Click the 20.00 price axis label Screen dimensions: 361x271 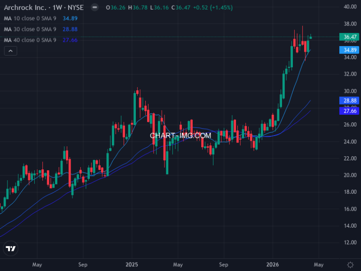click(350, 175)
